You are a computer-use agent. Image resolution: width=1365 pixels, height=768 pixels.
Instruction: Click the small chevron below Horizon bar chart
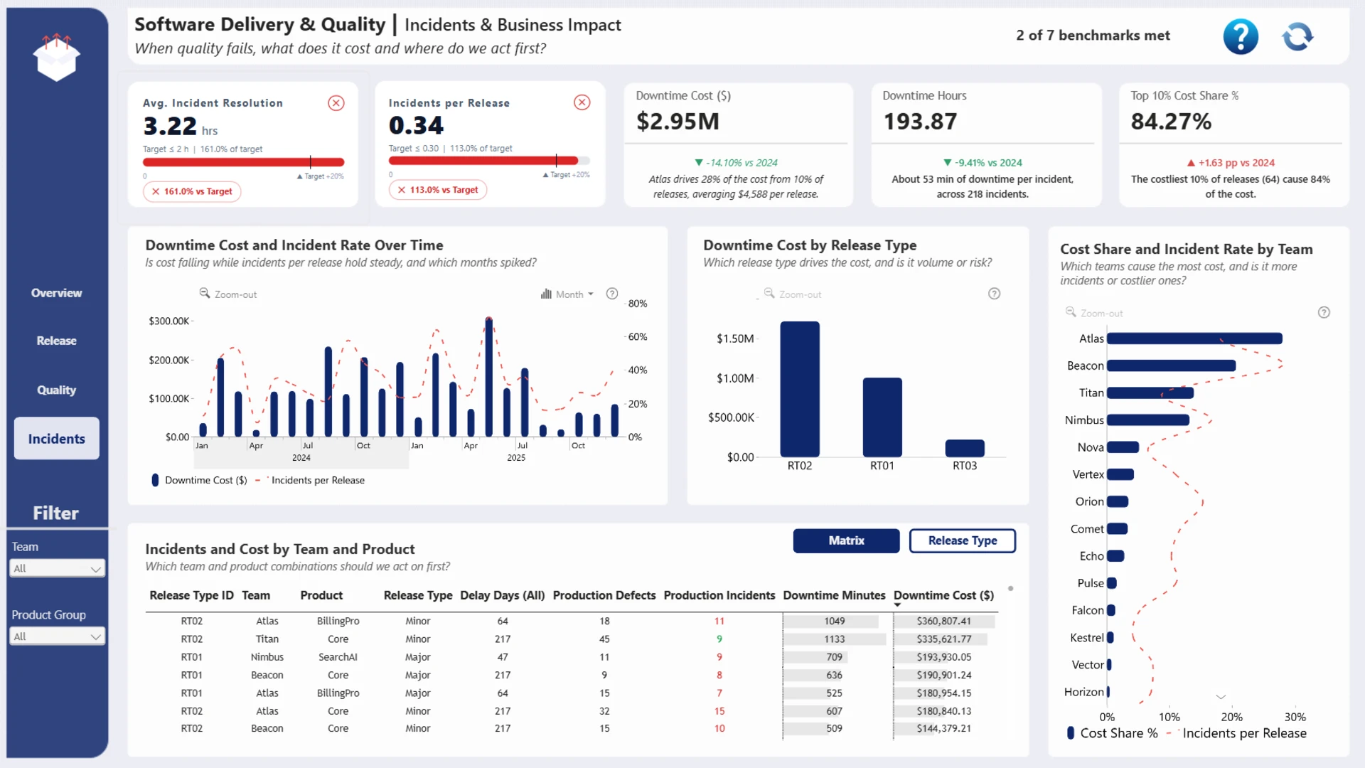pyautogui.click(x=1221, y=697)
